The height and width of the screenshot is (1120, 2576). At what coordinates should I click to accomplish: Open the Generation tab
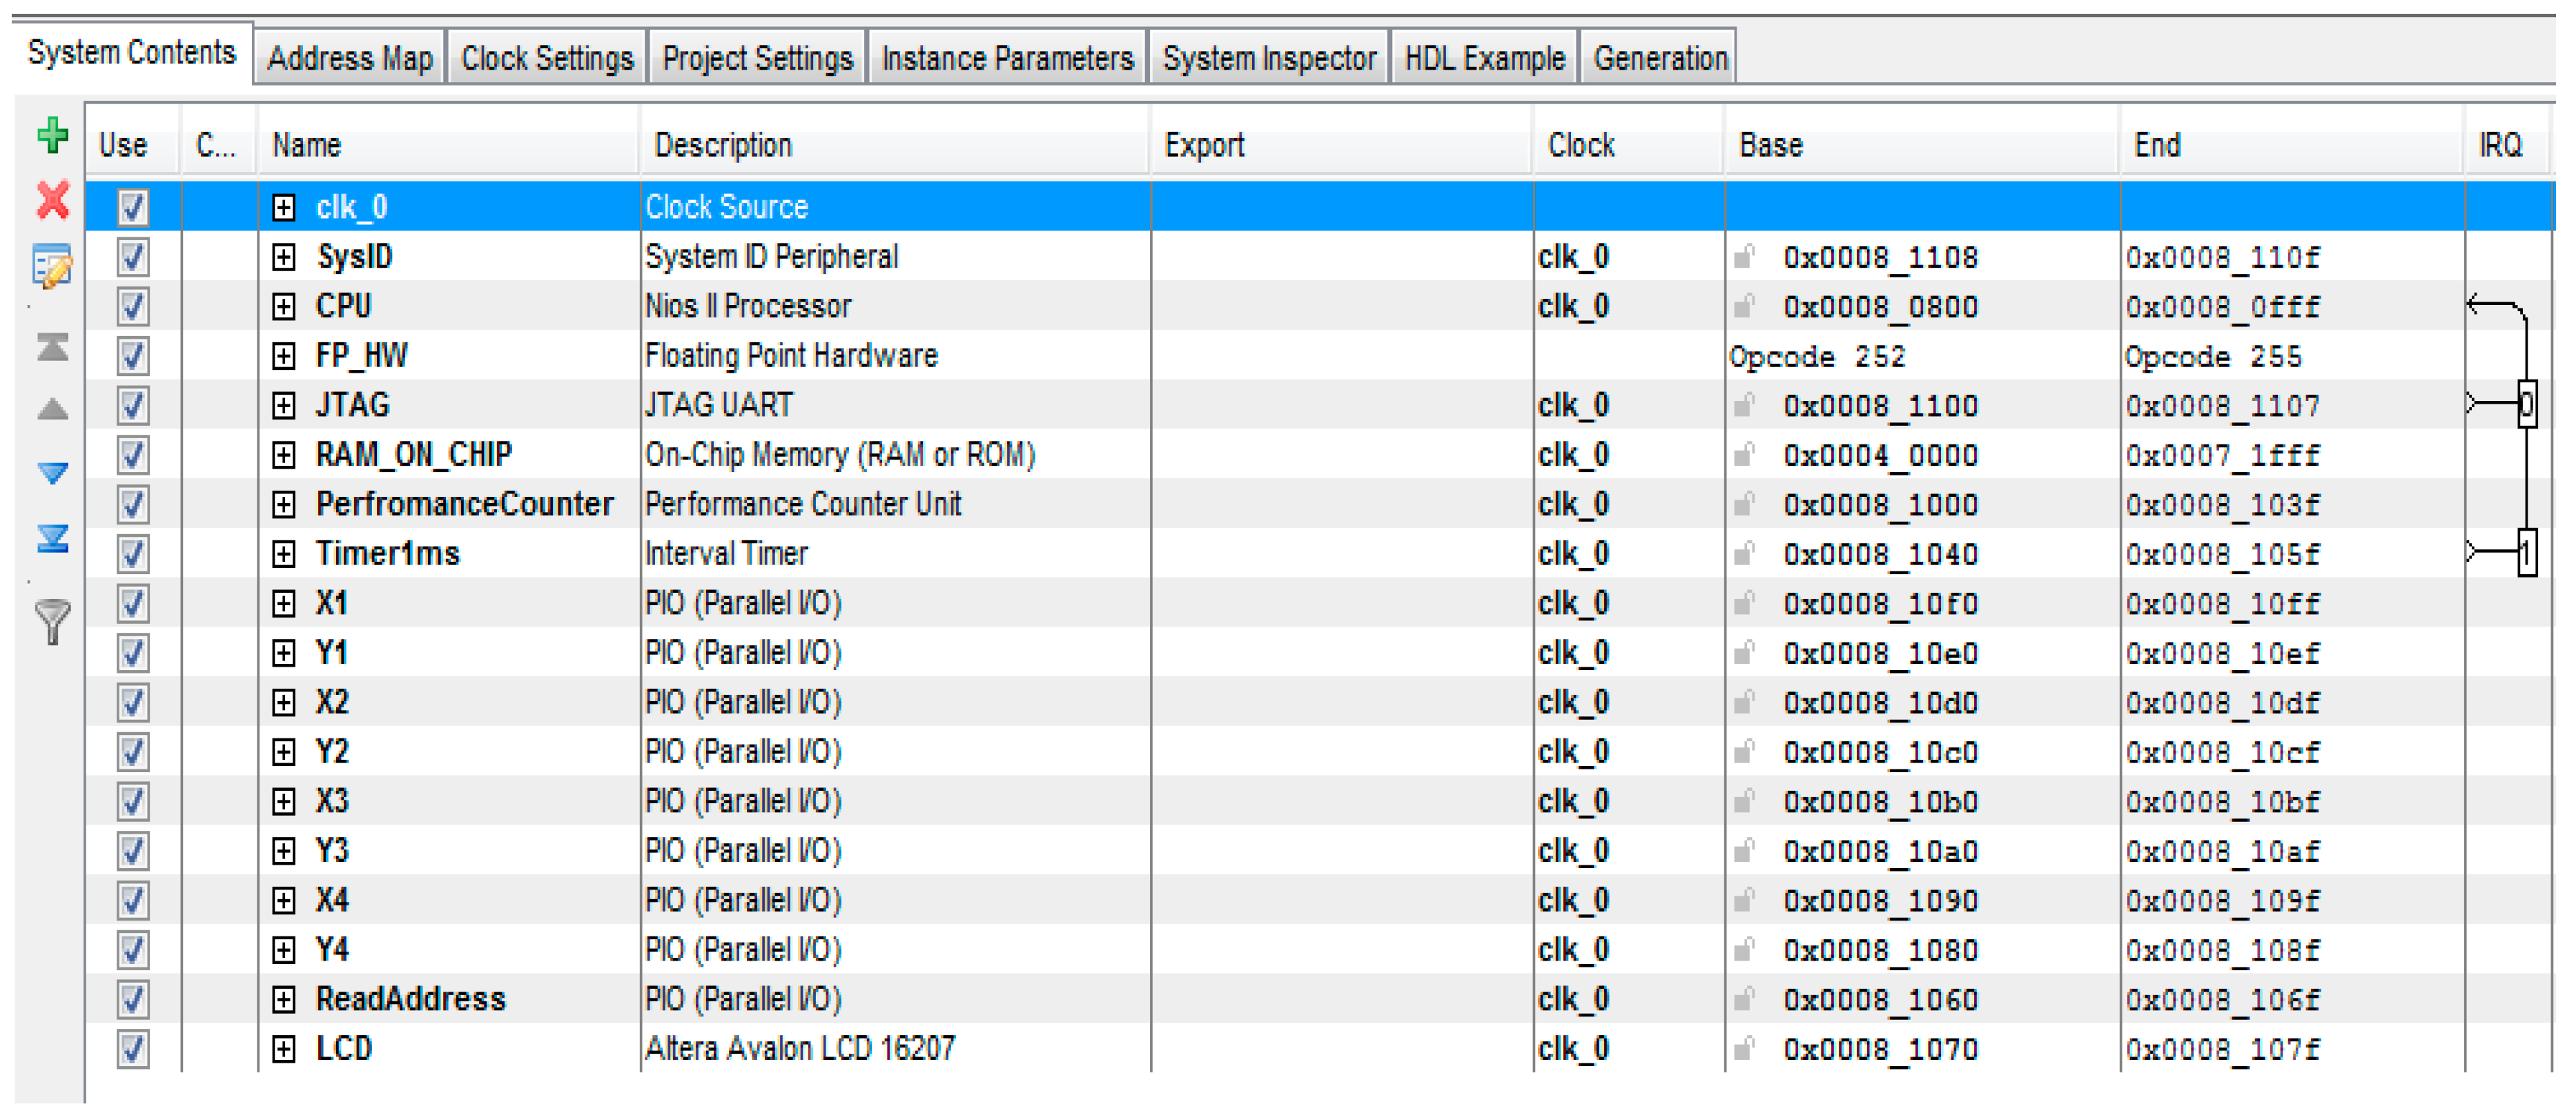[x=1659, y=58]
